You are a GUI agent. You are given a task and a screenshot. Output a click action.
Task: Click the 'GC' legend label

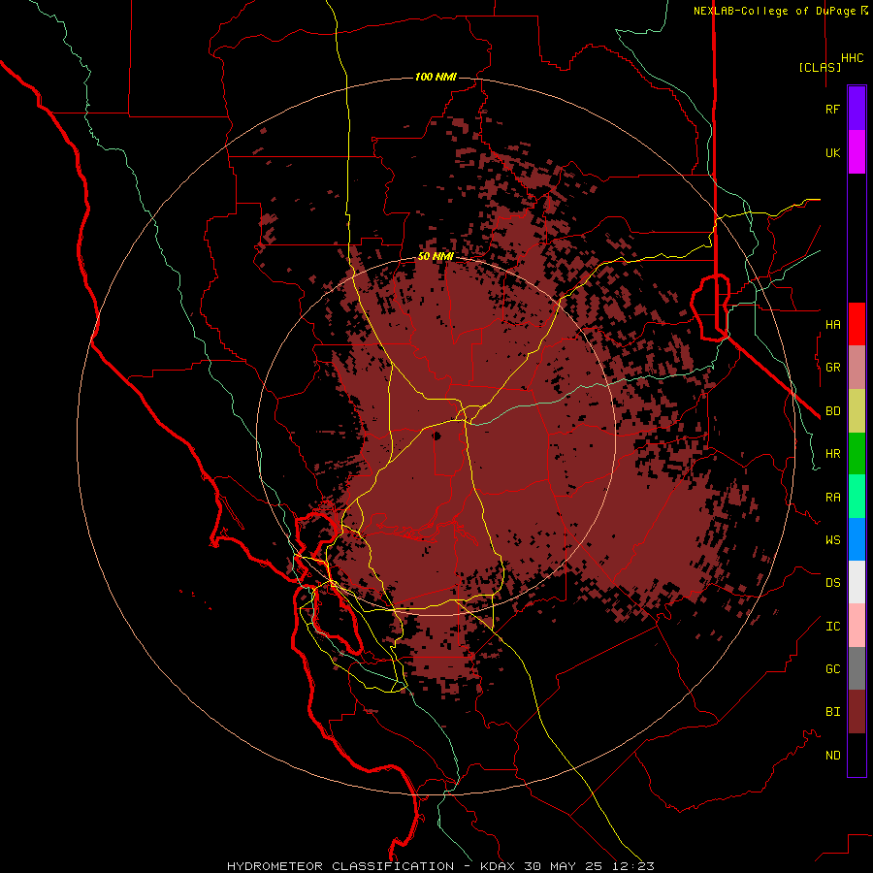pos(832,669)
